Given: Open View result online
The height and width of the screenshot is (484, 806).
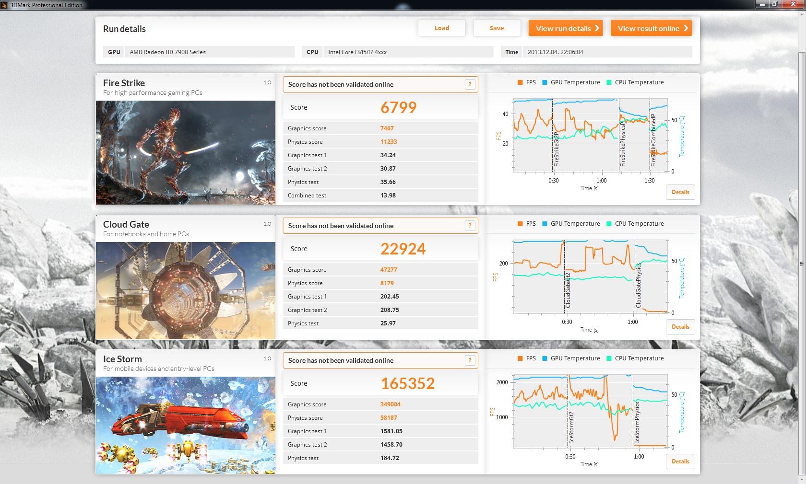Looking at the screenshot, I should (651, 28).
